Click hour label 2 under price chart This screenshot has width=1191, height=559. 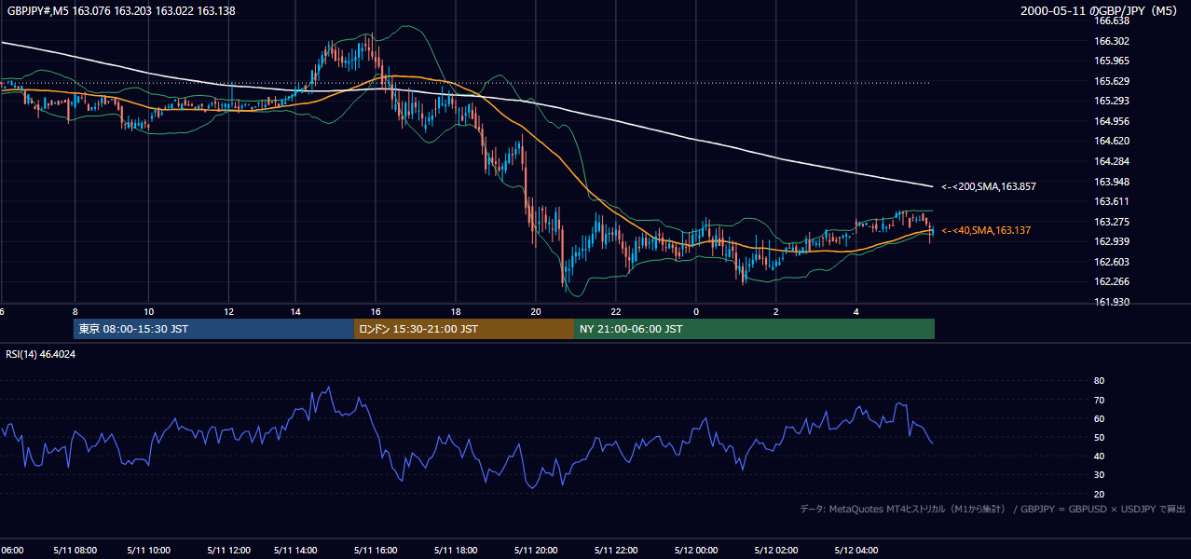[776, 310]
